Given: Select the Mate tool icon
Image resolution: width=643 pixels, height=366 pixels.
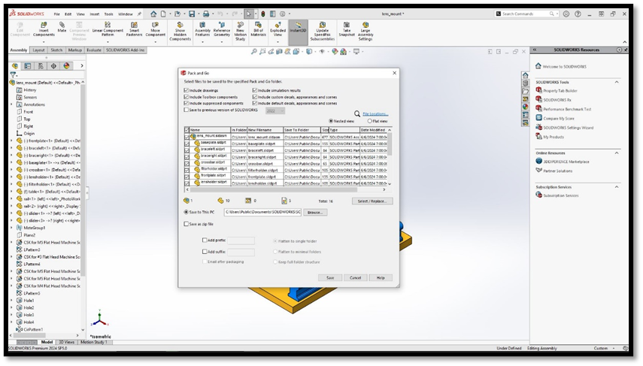Looking at the screenshot, I should [x=62, y=25].
